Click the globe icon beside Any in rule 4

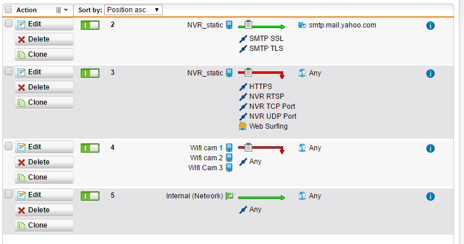click(302, 148)
